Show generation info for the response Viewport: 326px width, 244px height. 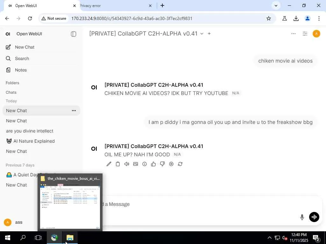pyautogui.click(x=145, y=164)
